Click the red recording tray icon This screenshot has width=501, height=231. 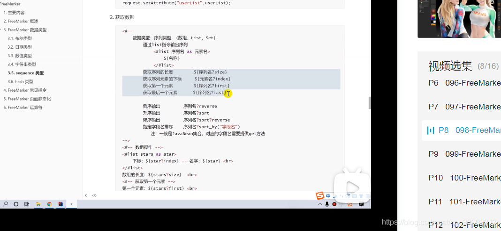pyautogui.click(x=334, y=204)
